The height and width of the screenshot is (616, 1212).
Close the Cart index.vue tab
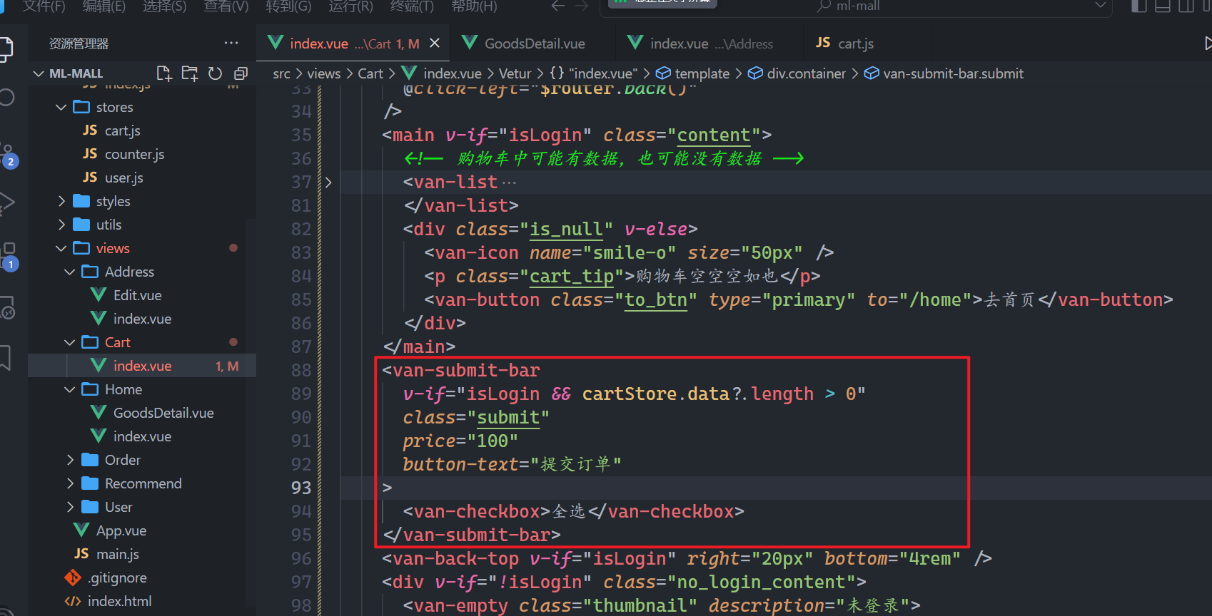click(435, 43)
